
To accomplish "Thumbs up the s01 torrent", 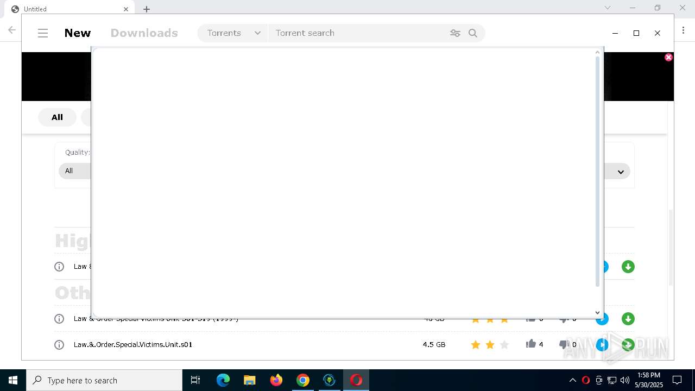I will click(531, 344).
